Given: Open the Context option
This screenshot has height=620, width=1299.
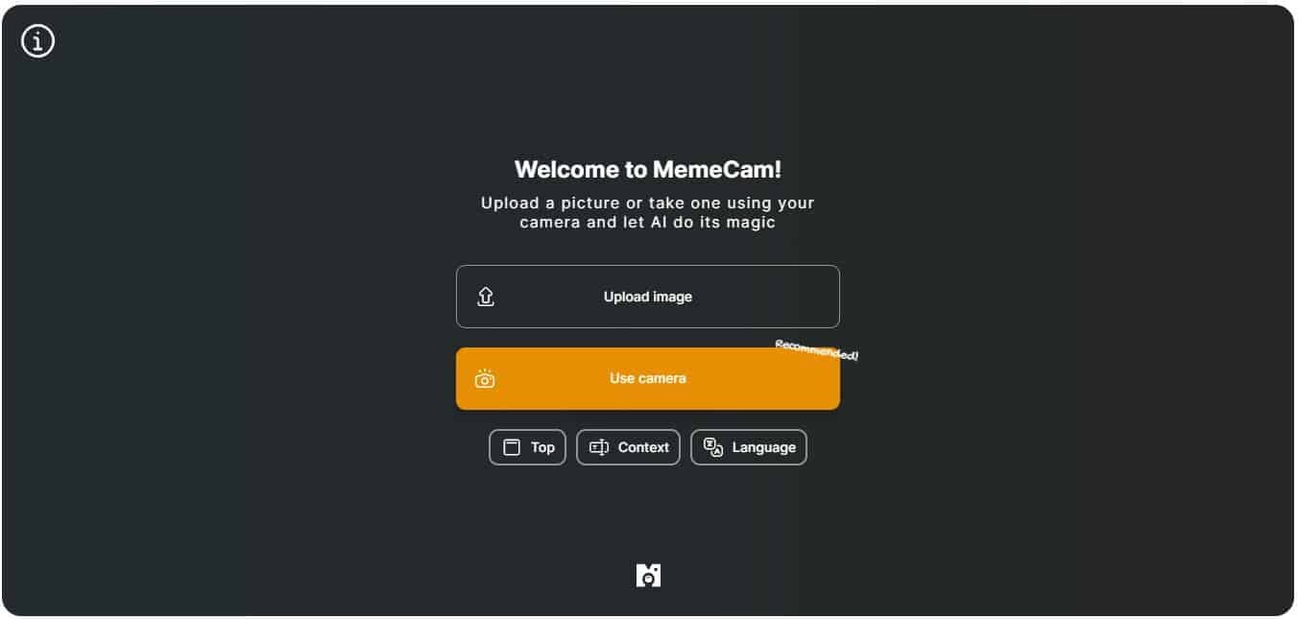Looking at the screenshot, I should tap(628, 447).
